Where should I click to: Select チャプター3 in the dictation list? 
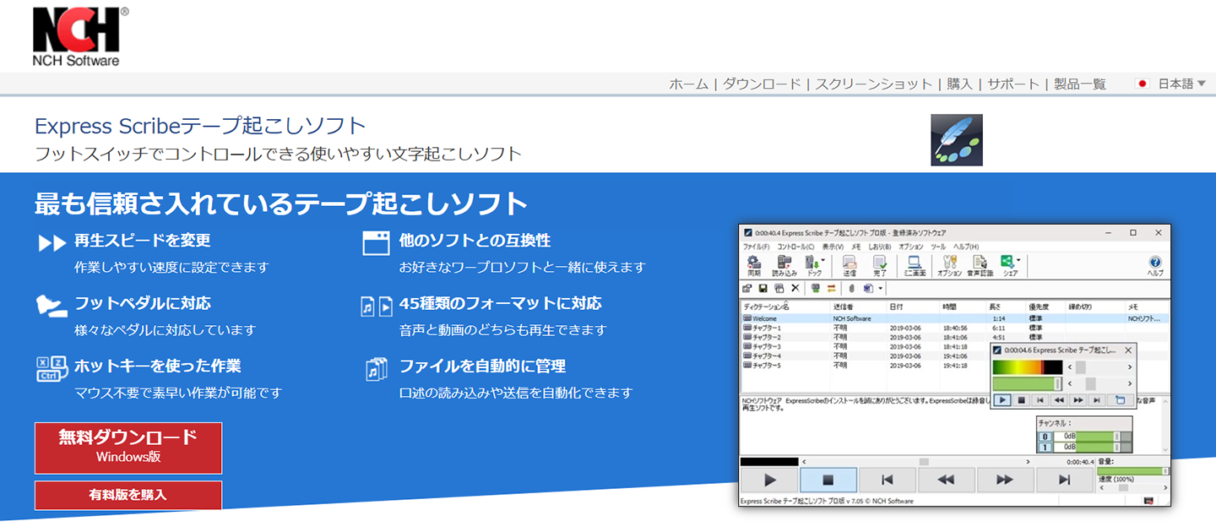click(768, 345)
